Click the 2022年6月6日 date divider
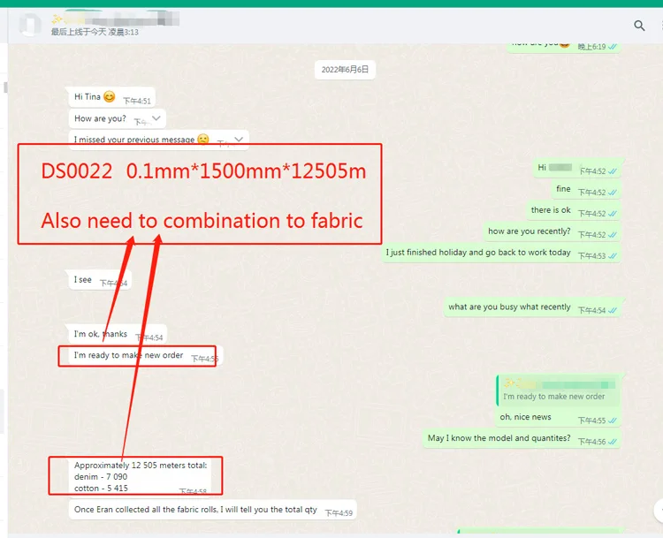 coord(345,69)
